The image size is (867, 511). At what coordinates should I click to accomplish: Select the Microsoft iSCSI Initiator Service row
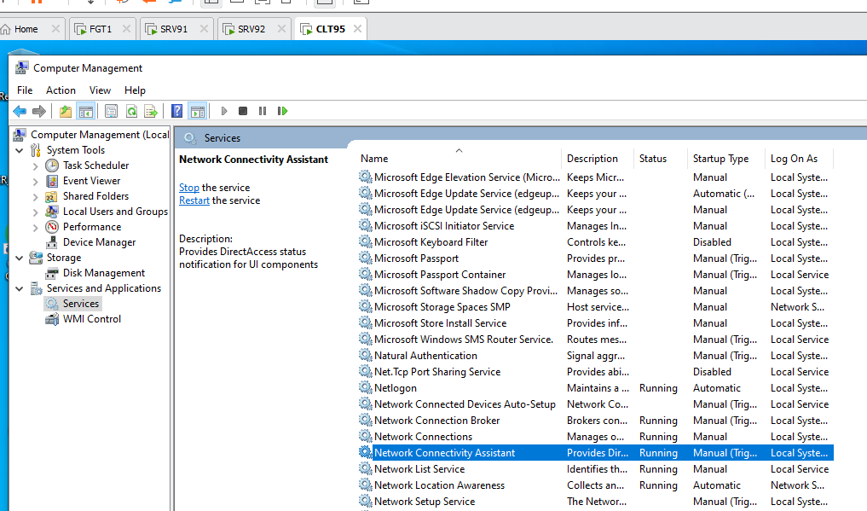click(x=596, y=226)
